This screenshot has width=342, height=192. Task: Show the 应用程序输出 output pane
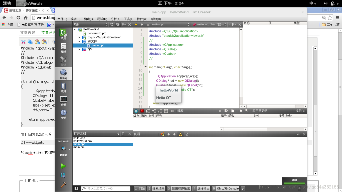pyautogui.click(x=179, y=188)
